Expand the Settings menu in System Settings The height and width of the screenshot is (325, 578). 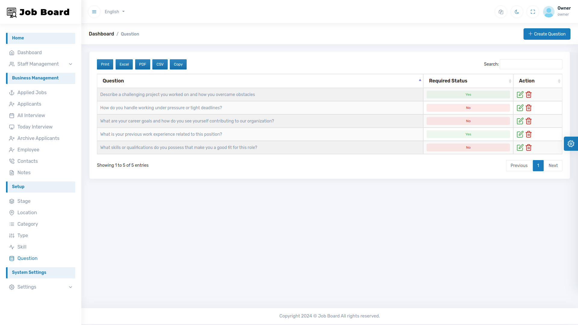point(26,287)
